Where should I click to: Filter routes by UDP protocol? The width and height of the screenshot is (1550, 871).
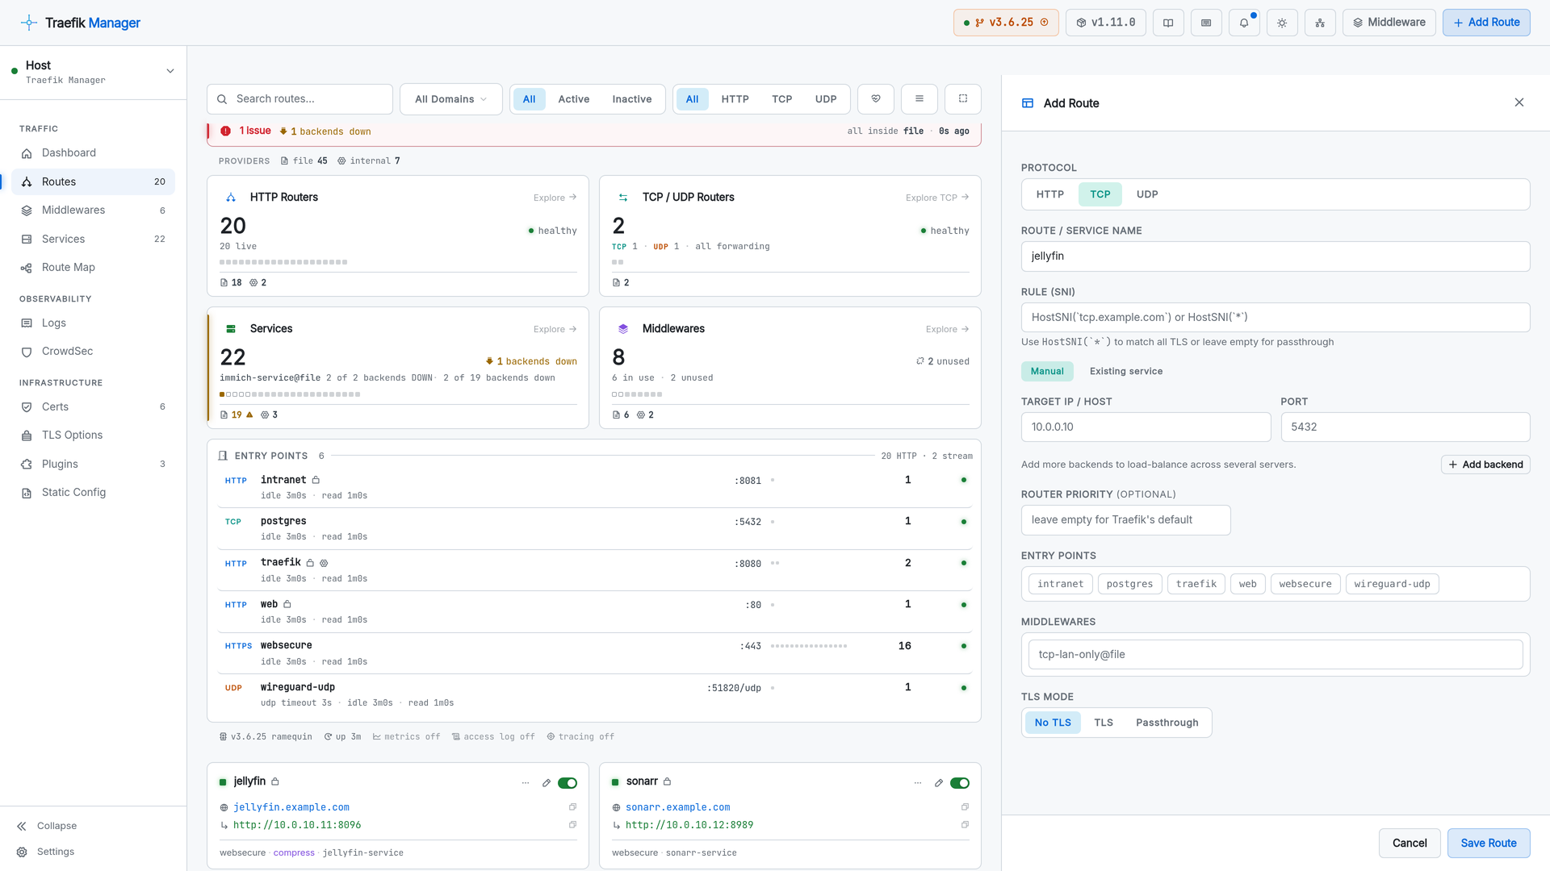(x=826, y=99)
